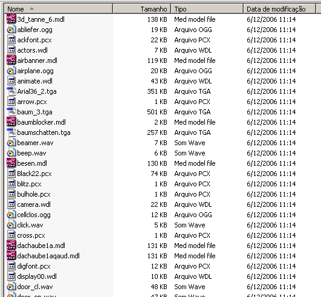Click Arquivo PCX type of cross.pcx
The width and height of the screenshot is (321, 297).
pos(192,235)
